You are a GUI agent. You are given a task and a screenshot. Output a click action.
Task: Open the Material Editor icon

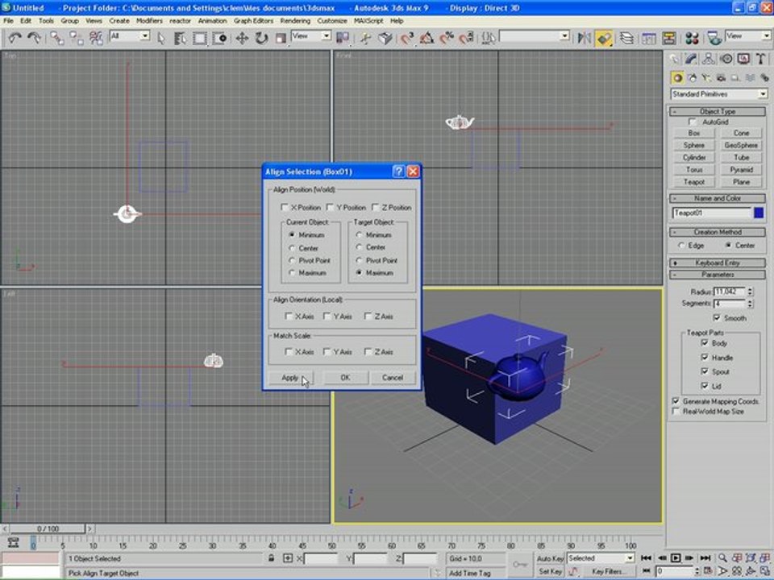(x=691, y=38)
